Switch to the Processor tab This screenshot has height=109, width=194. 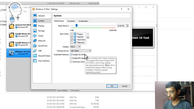pos(71,21)
